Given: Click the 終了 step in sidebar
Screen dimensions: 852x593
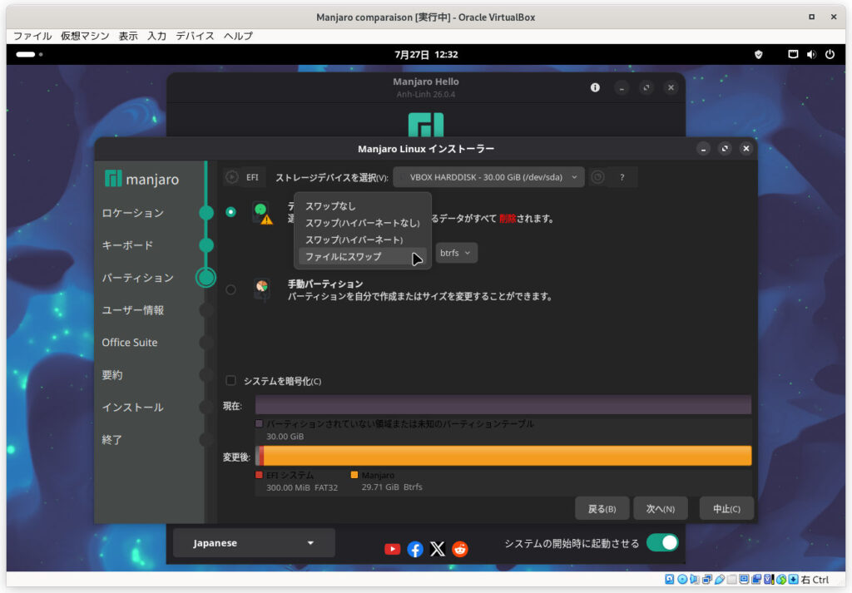Looking at the screenshot, I should pyautogui.click(x=112, y=439).
